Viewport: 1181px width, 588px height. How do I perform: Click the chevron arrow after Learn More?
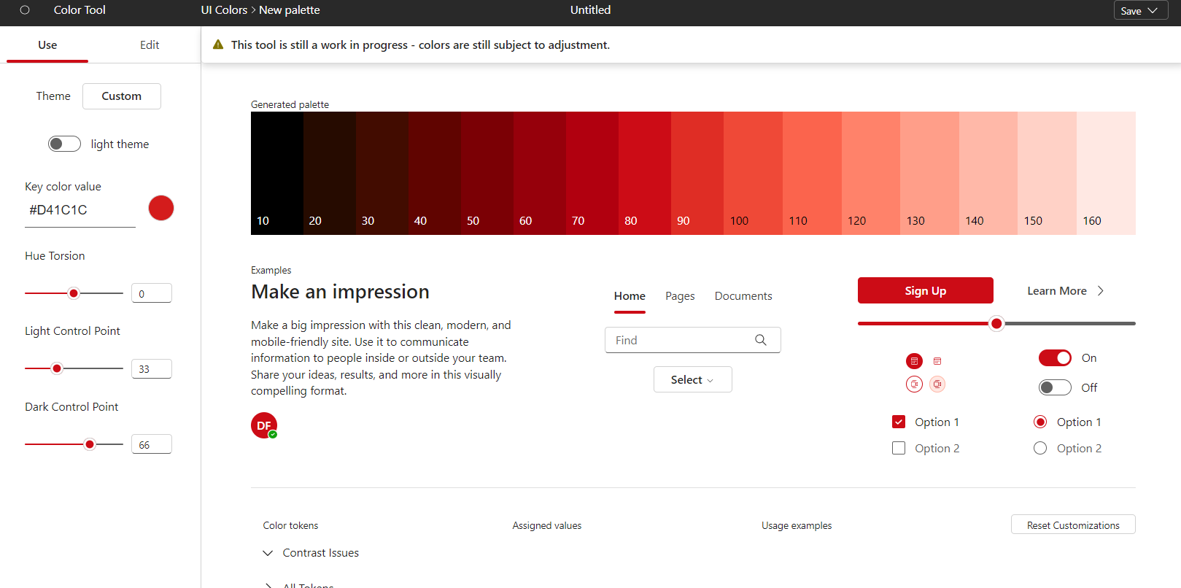tap(1101, 290)
